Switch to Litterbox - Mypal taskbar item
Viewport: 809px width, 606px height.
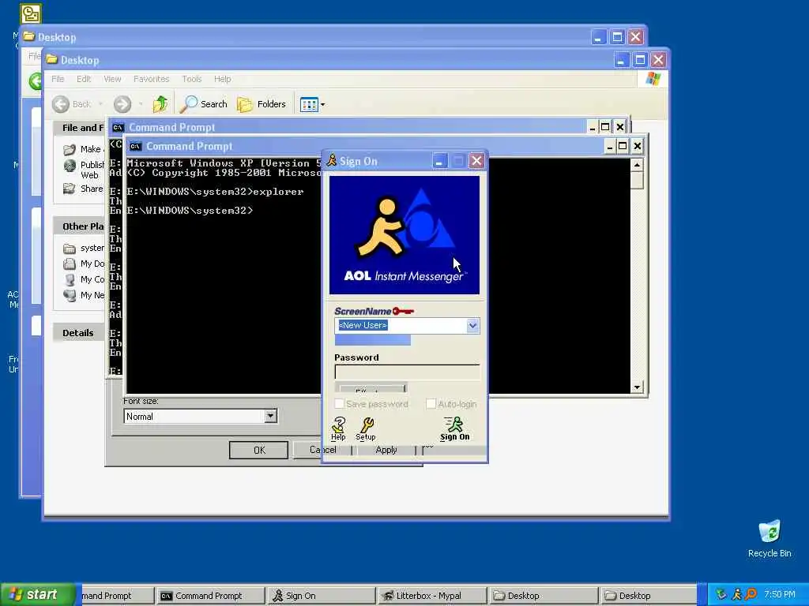[432, 596]
